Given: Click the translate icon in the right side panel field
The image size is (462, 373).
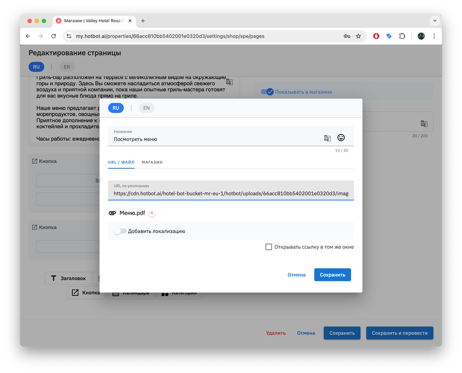Looking at the screenshot, I should click(424, 124).
